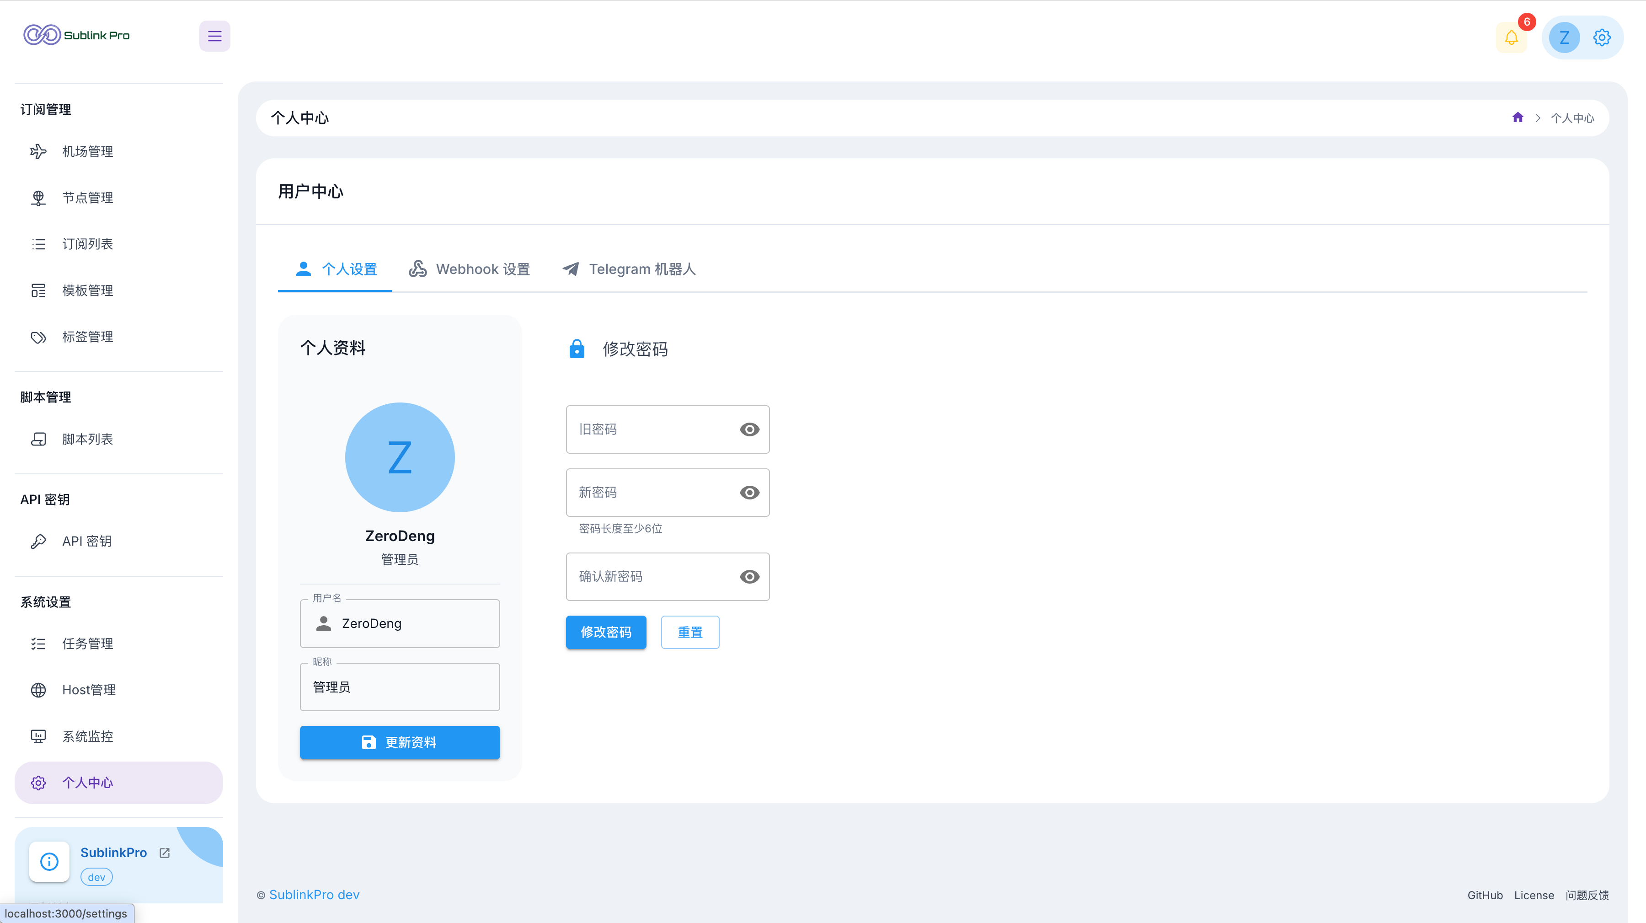Click 个人中心 breadcrumb text
Image resolution: width=1646 pixels, height=923 pixels.
point(1572,118)
